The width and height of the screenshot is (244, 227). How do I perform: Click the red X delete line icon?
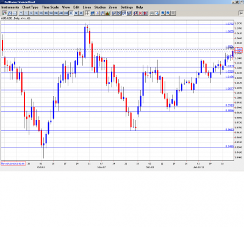pyautogui.click(x=140, y=13)
